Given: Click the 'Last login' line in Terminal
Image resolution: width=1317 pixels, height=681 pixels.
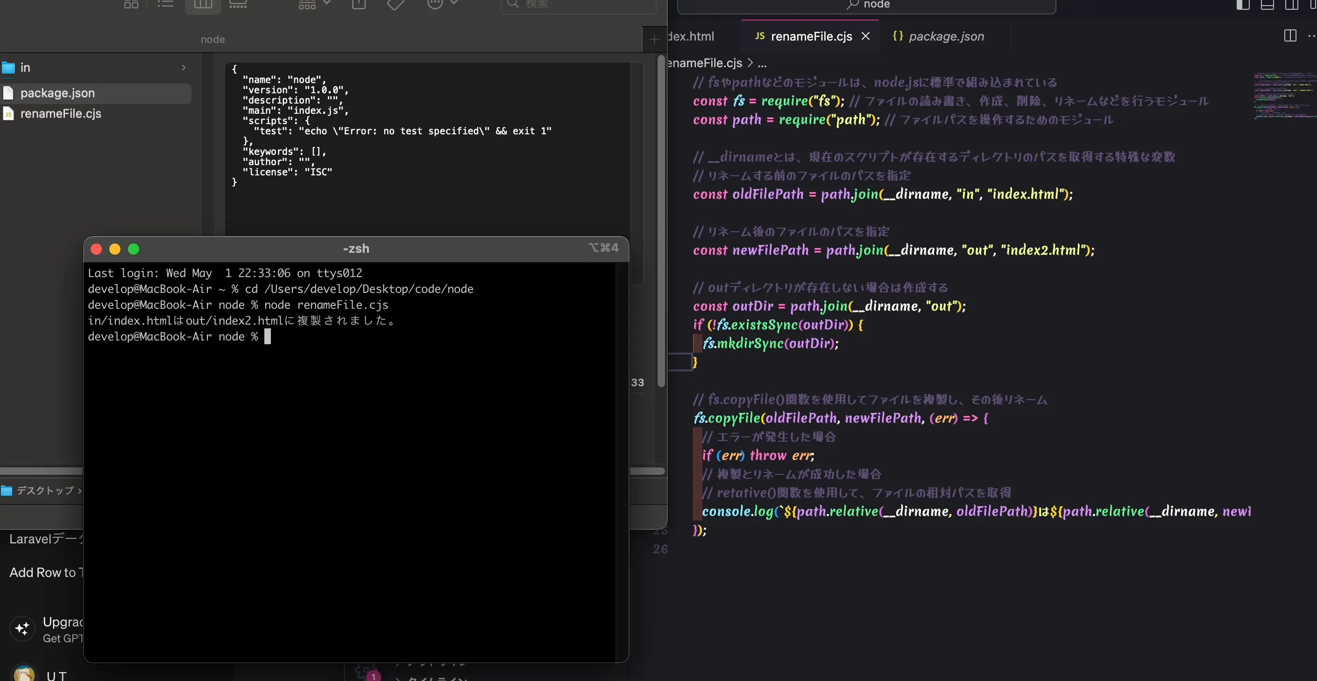Looking at the screenshot, I should coord(225,273).
